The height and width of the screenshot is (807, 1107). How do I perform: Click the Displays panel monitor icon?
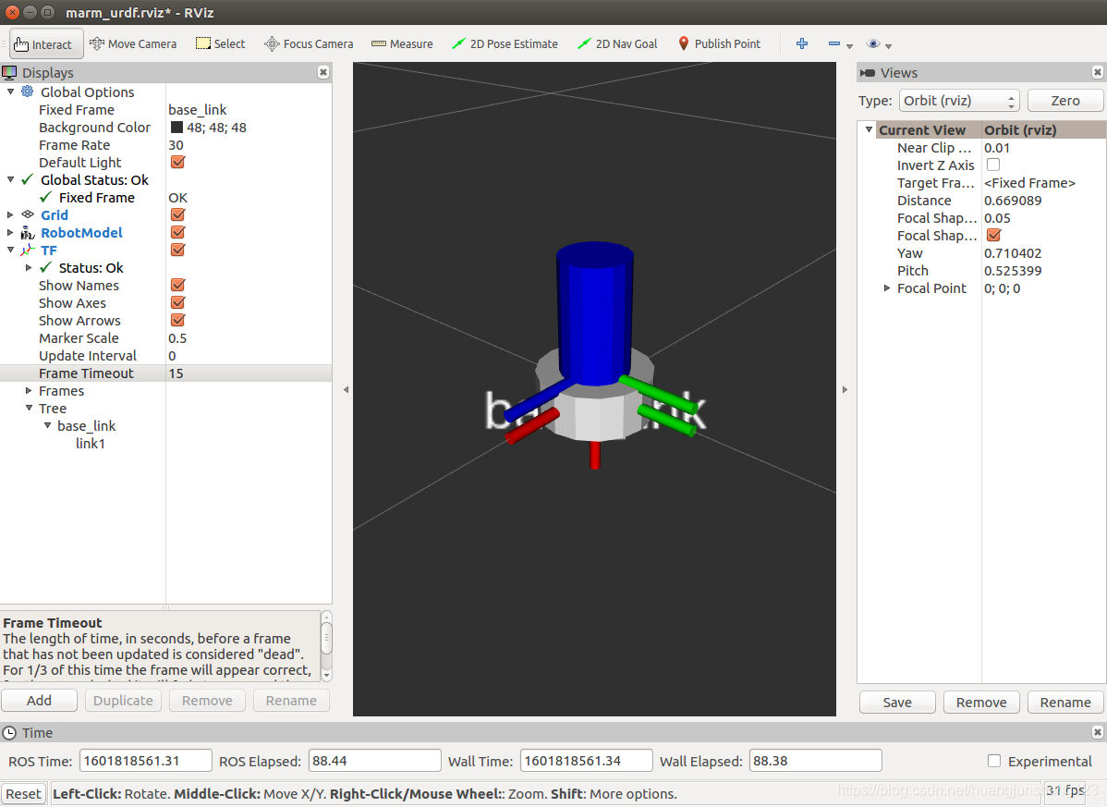click(x=9, y=72)
